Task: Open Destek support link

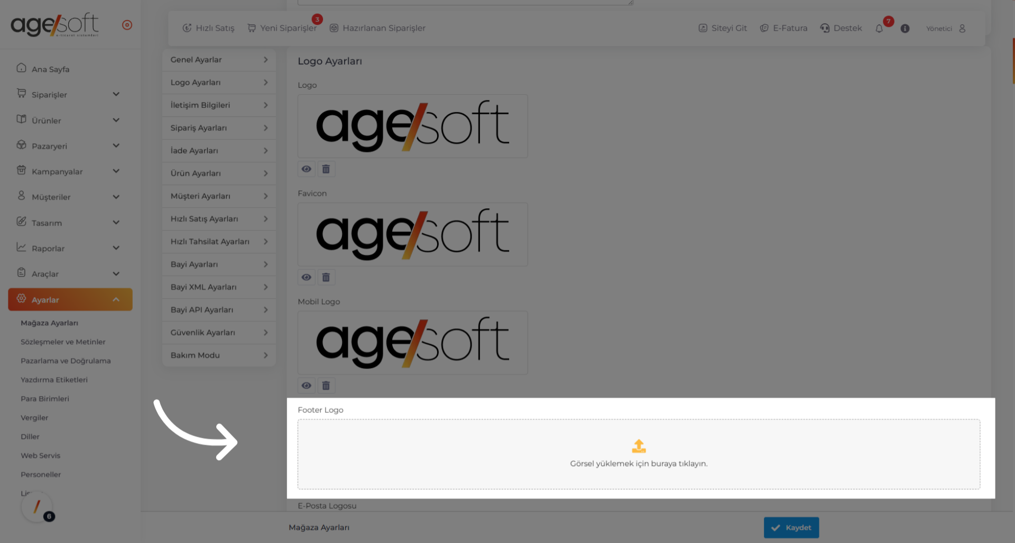Action: (841, 28)
